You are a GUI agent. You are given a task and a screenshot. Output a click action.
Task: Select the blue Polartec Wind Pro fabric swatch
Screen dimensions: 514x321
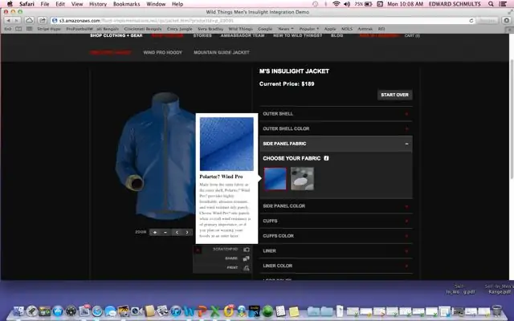(x=275, y=179)
